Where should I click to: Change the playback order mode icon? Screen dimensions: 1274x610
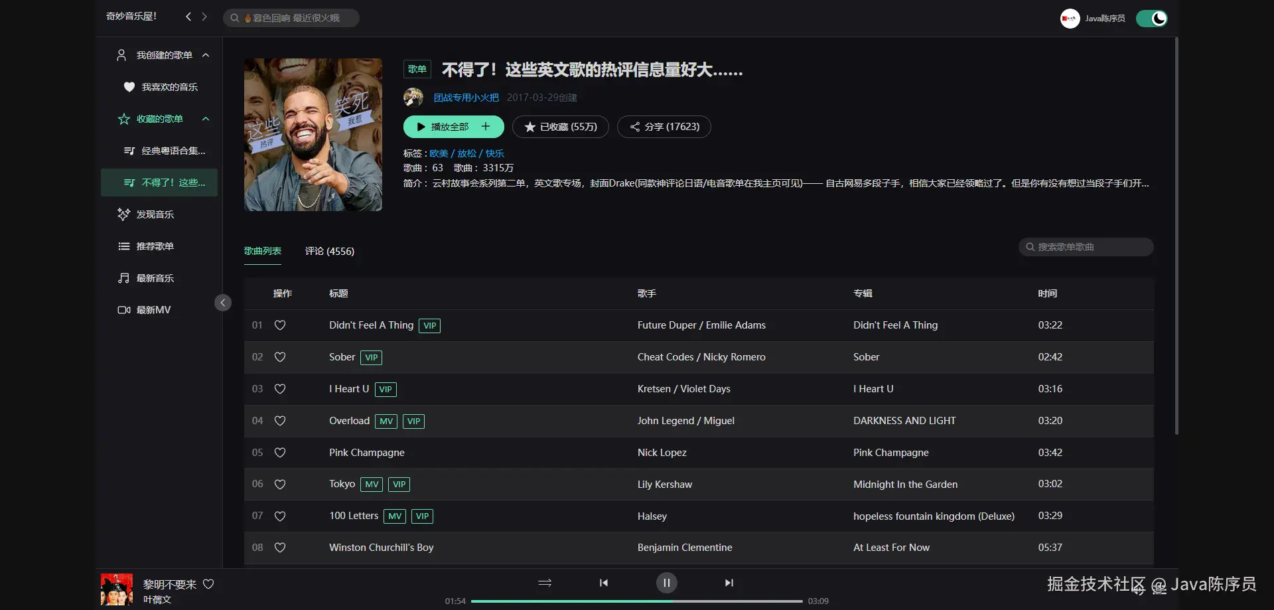coord(545,583)
